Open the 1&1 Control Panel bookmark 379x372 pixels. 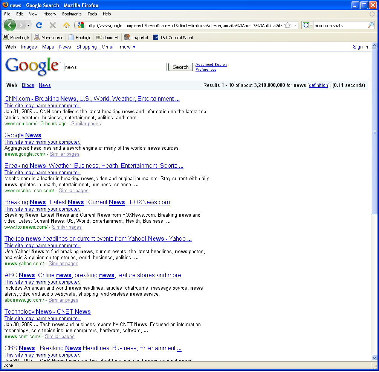(173, 37)
